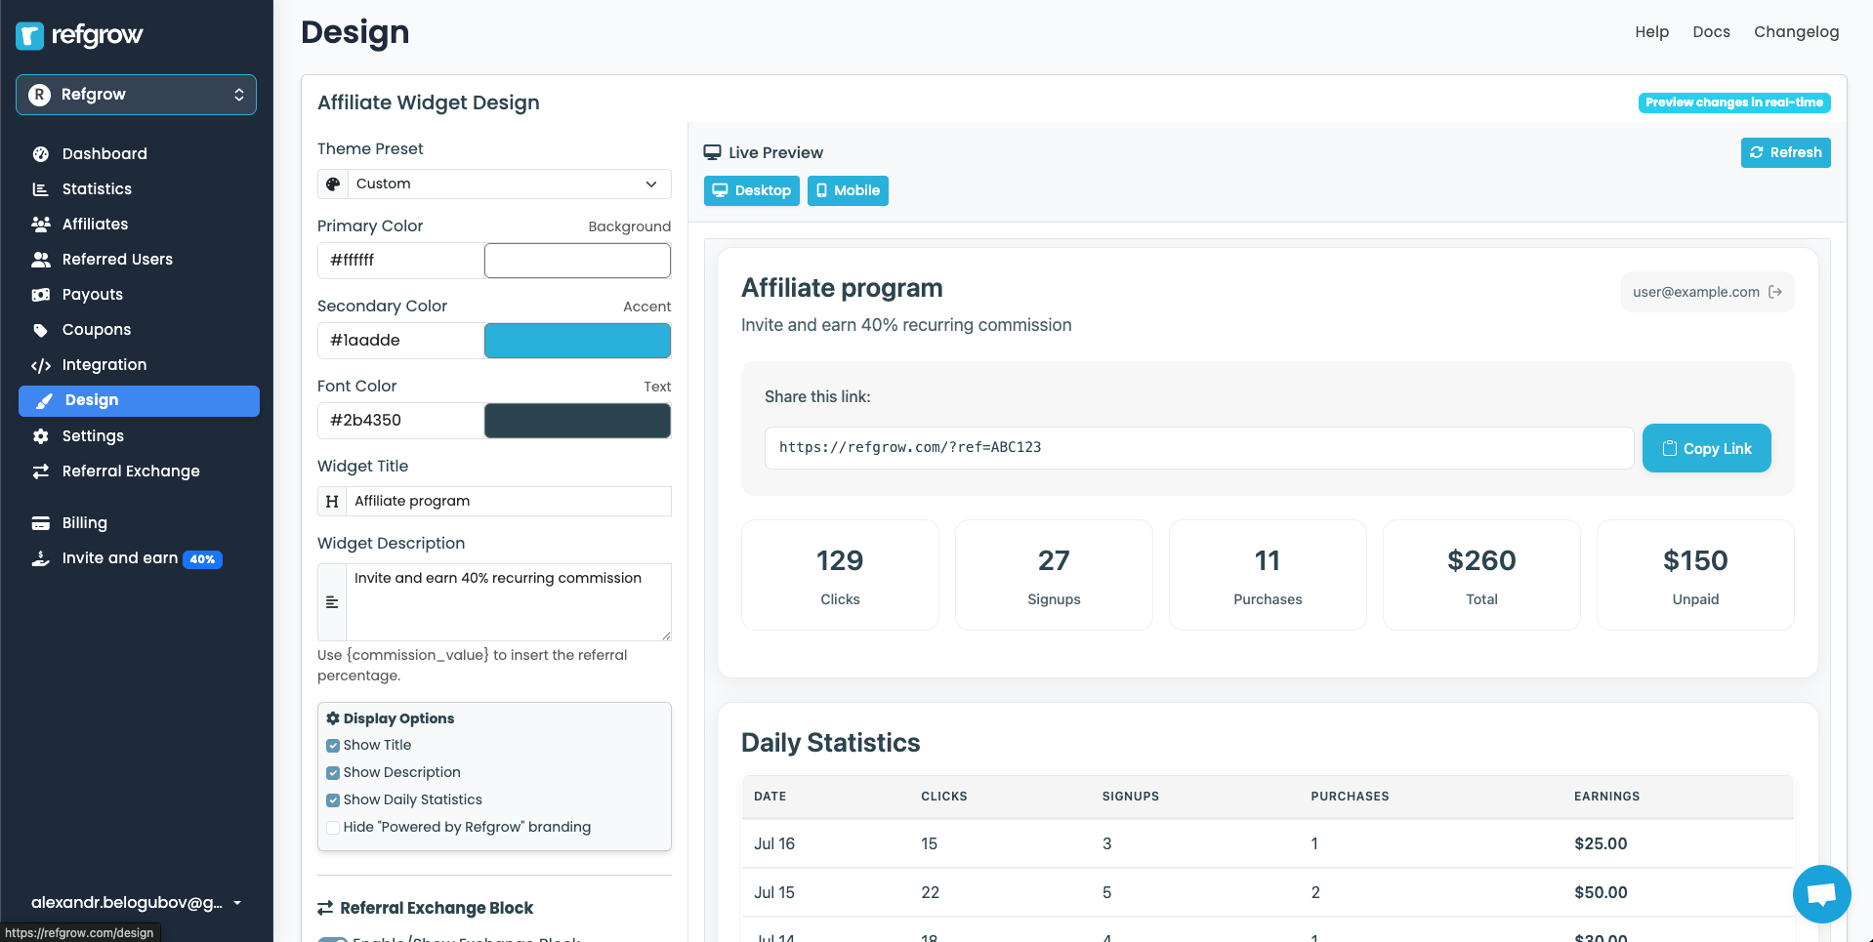Screen dimensions: 1873x942
Task: Click the Referral Exchange Block arrows icon
Action: pos(325,908)
